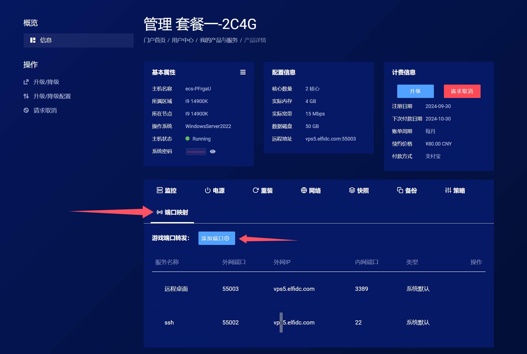Open 信息 in the sidebar
This screenshot has width=527, height=354.
78,40
